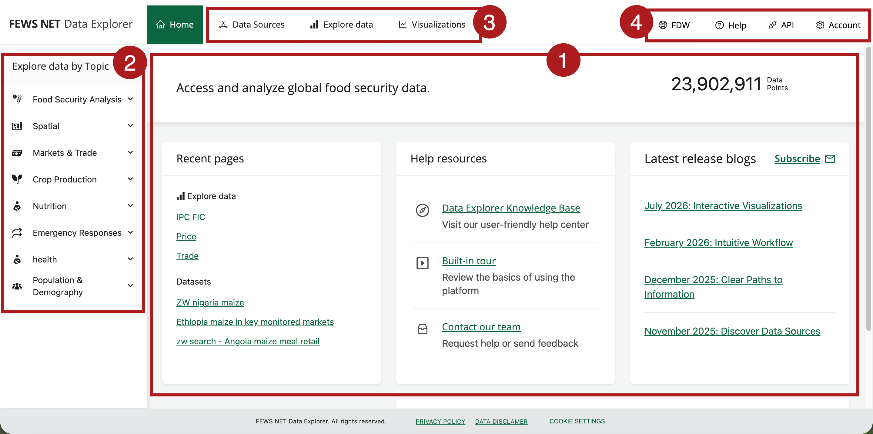
Task: Click the health icon in sidebar
Action: [17, 259]
